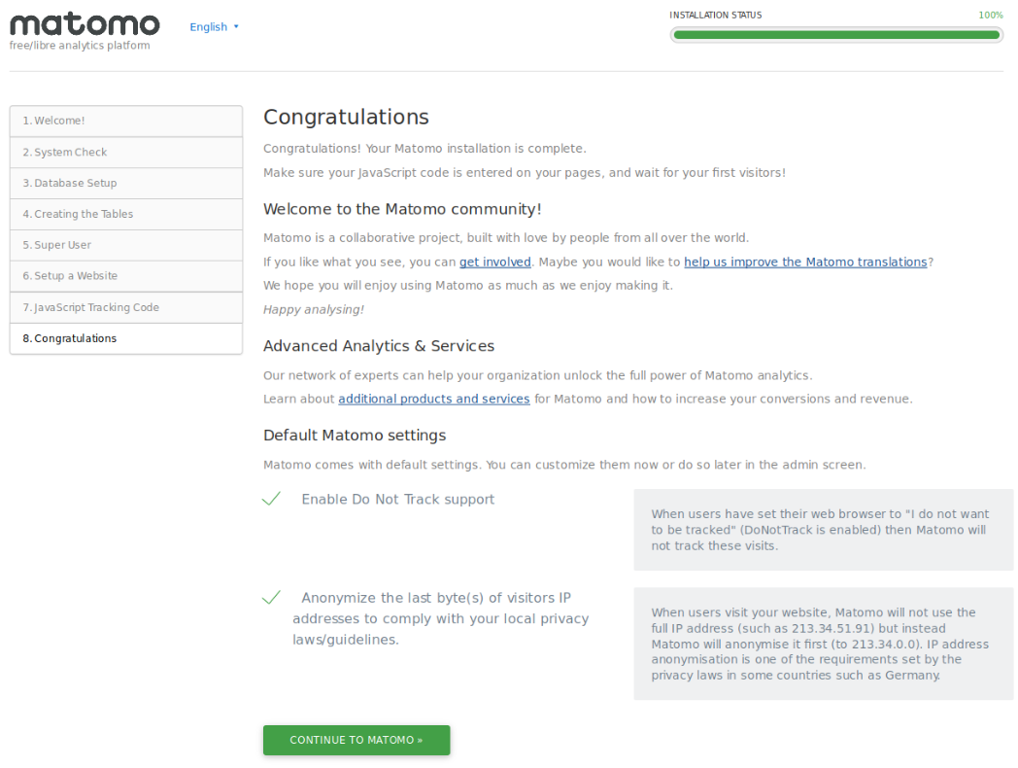
Task: Click the Enable Do Not Track support label
Action: [398, 500]
